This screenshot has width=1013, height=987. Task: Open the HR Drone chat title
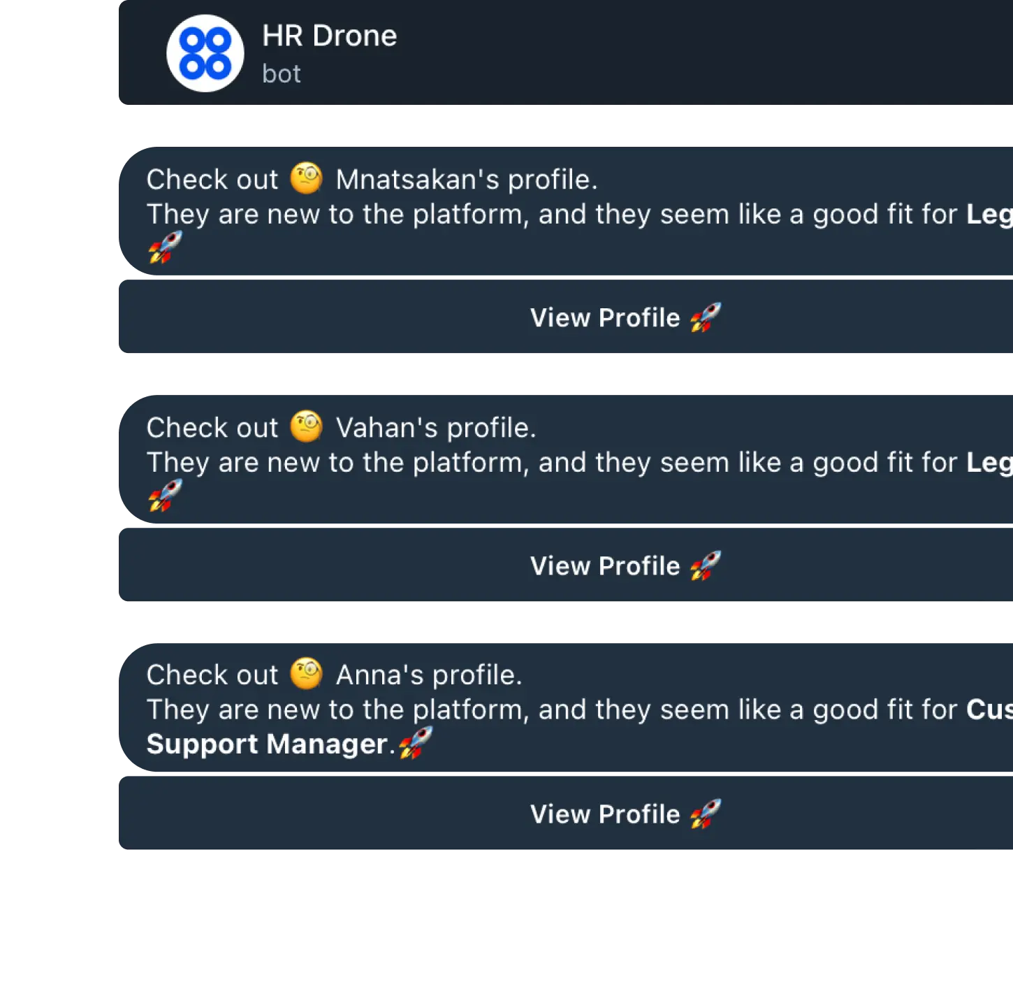pos(329,36)
